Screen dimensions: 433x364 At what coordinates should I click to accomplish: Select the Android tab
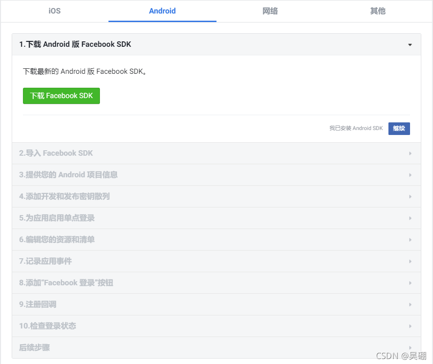[162, 11]
